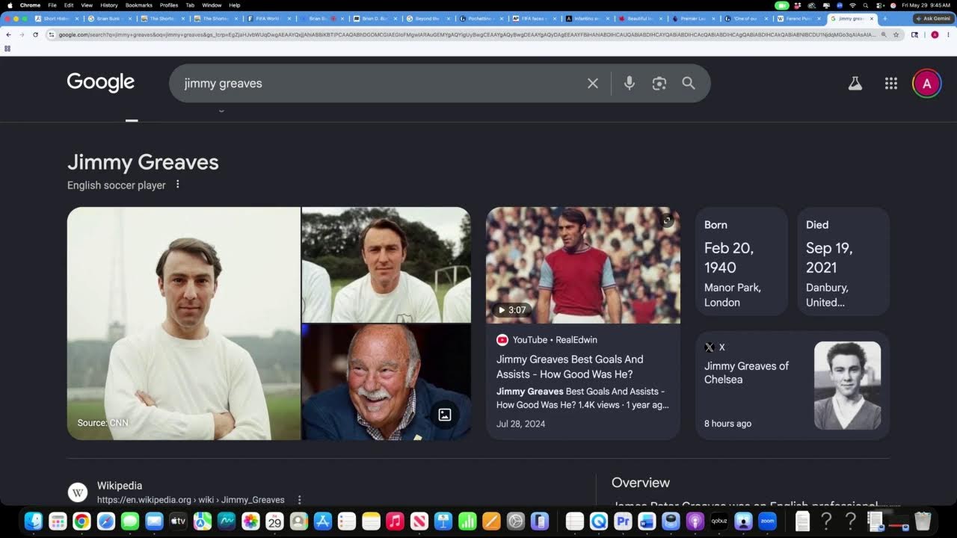
Task: Open Premiere Pro from the Dock
Action: tap(623, 521)
